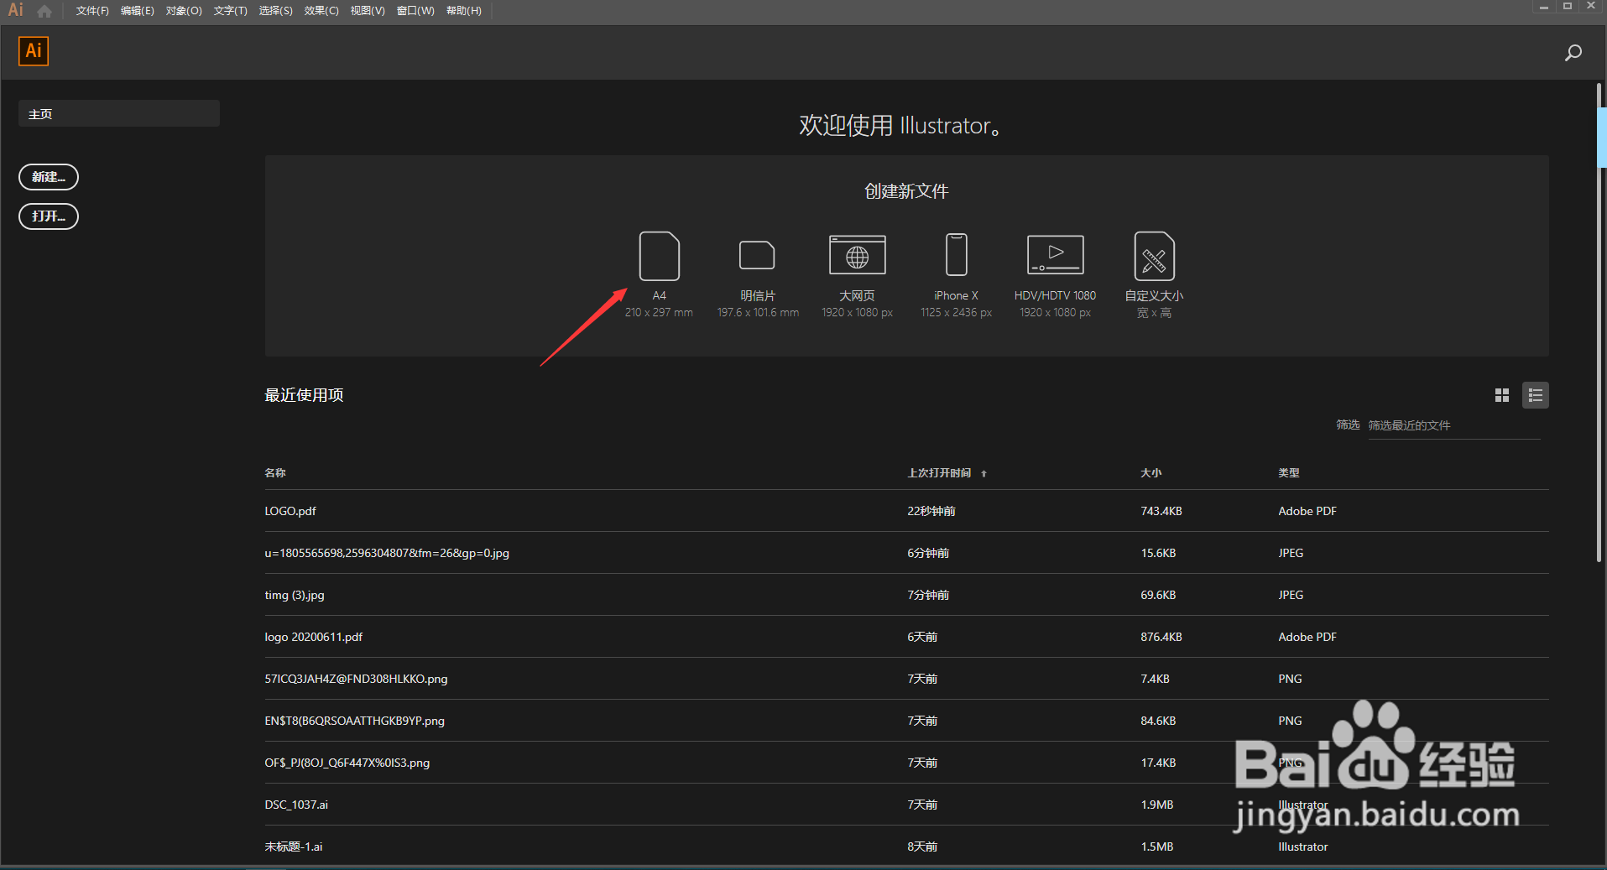The height and width of the screenshot is (870, 1607).
Task: Open recent file OF$_PJ(8OJ_Q6F447X%0IS3.png
Action: point(347,763)
